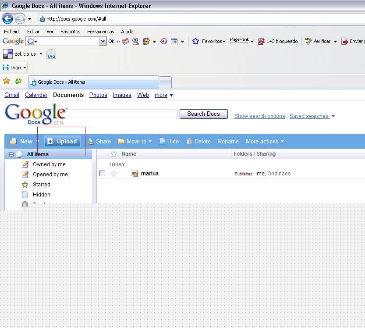Expand the more services dropdown

click(x=163, y=95)
